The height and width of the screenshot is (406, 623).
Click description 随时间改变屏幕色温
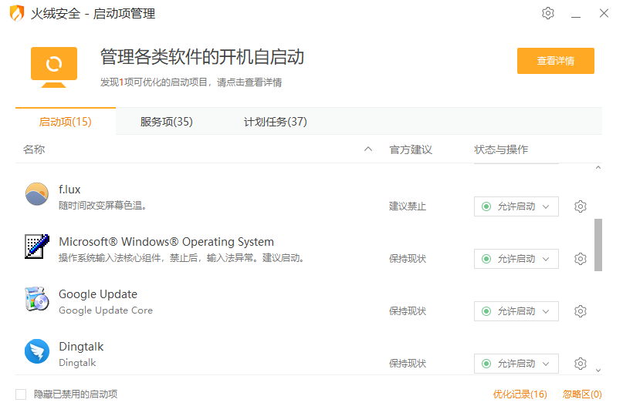click(103, 206)
